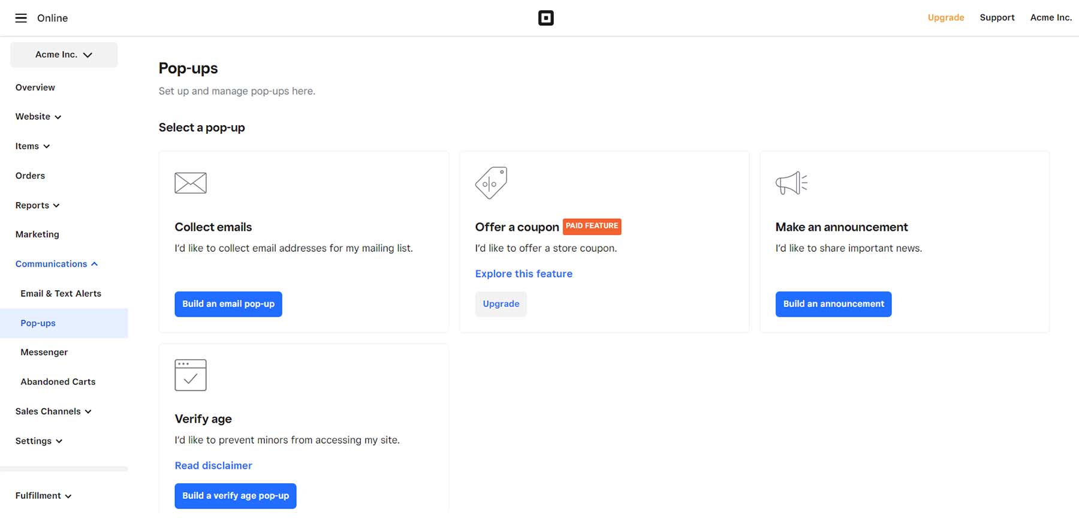Collapse the Communications sidebar section

(56, 264)
